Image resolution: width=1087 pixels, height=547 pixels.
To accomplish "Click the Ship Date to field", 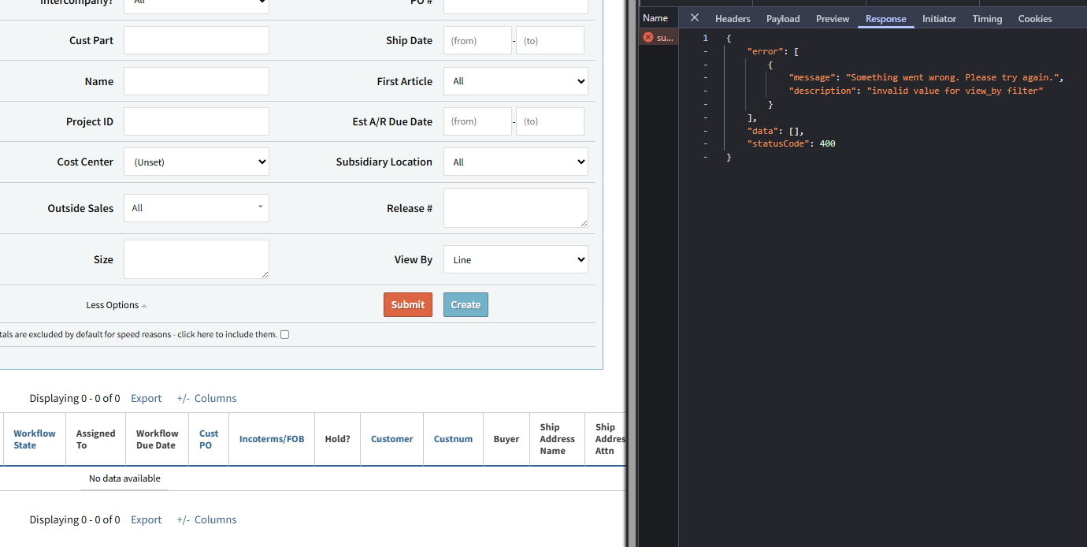I will point(550,40).
